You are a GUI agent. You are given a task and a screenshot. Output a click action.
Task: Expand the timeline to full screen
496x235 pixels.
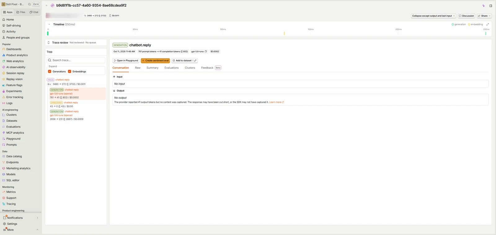[x=488, y=24]
